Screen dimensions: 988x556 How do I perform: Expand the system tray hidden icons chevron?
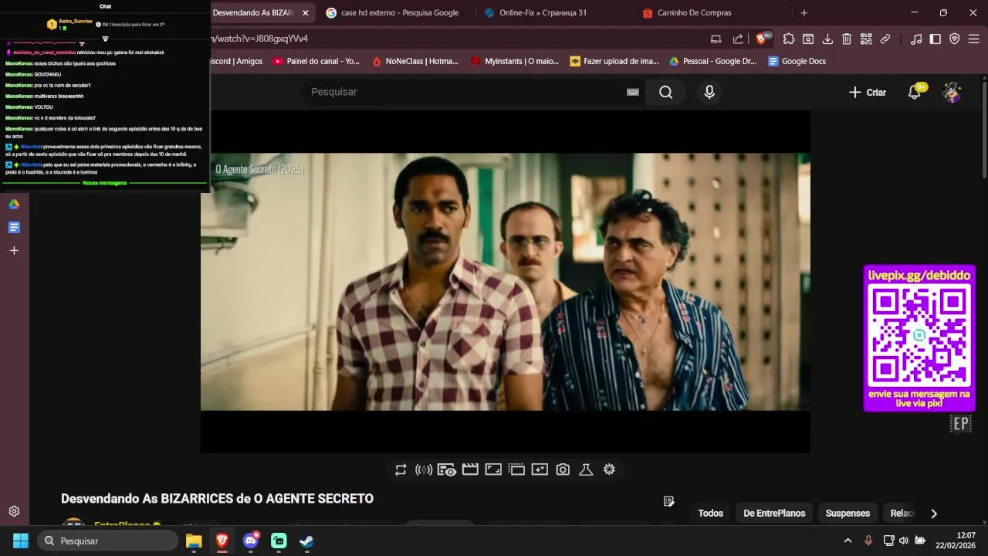848,541
